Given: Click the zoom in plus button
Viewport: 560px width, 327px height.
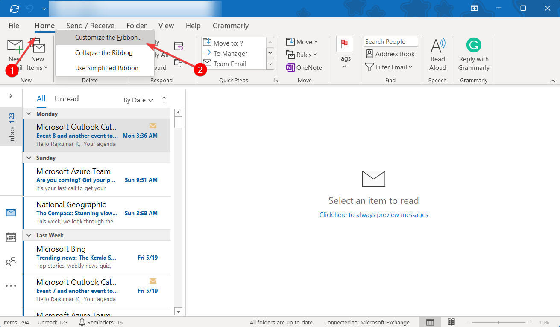Looking at the screenshot, I should click(x=530, y=322).
